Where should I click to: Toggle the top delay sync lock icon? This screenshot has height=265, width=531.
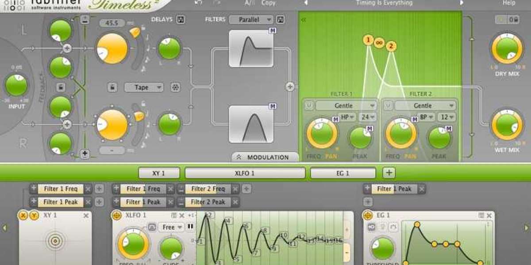pos(143,27)
